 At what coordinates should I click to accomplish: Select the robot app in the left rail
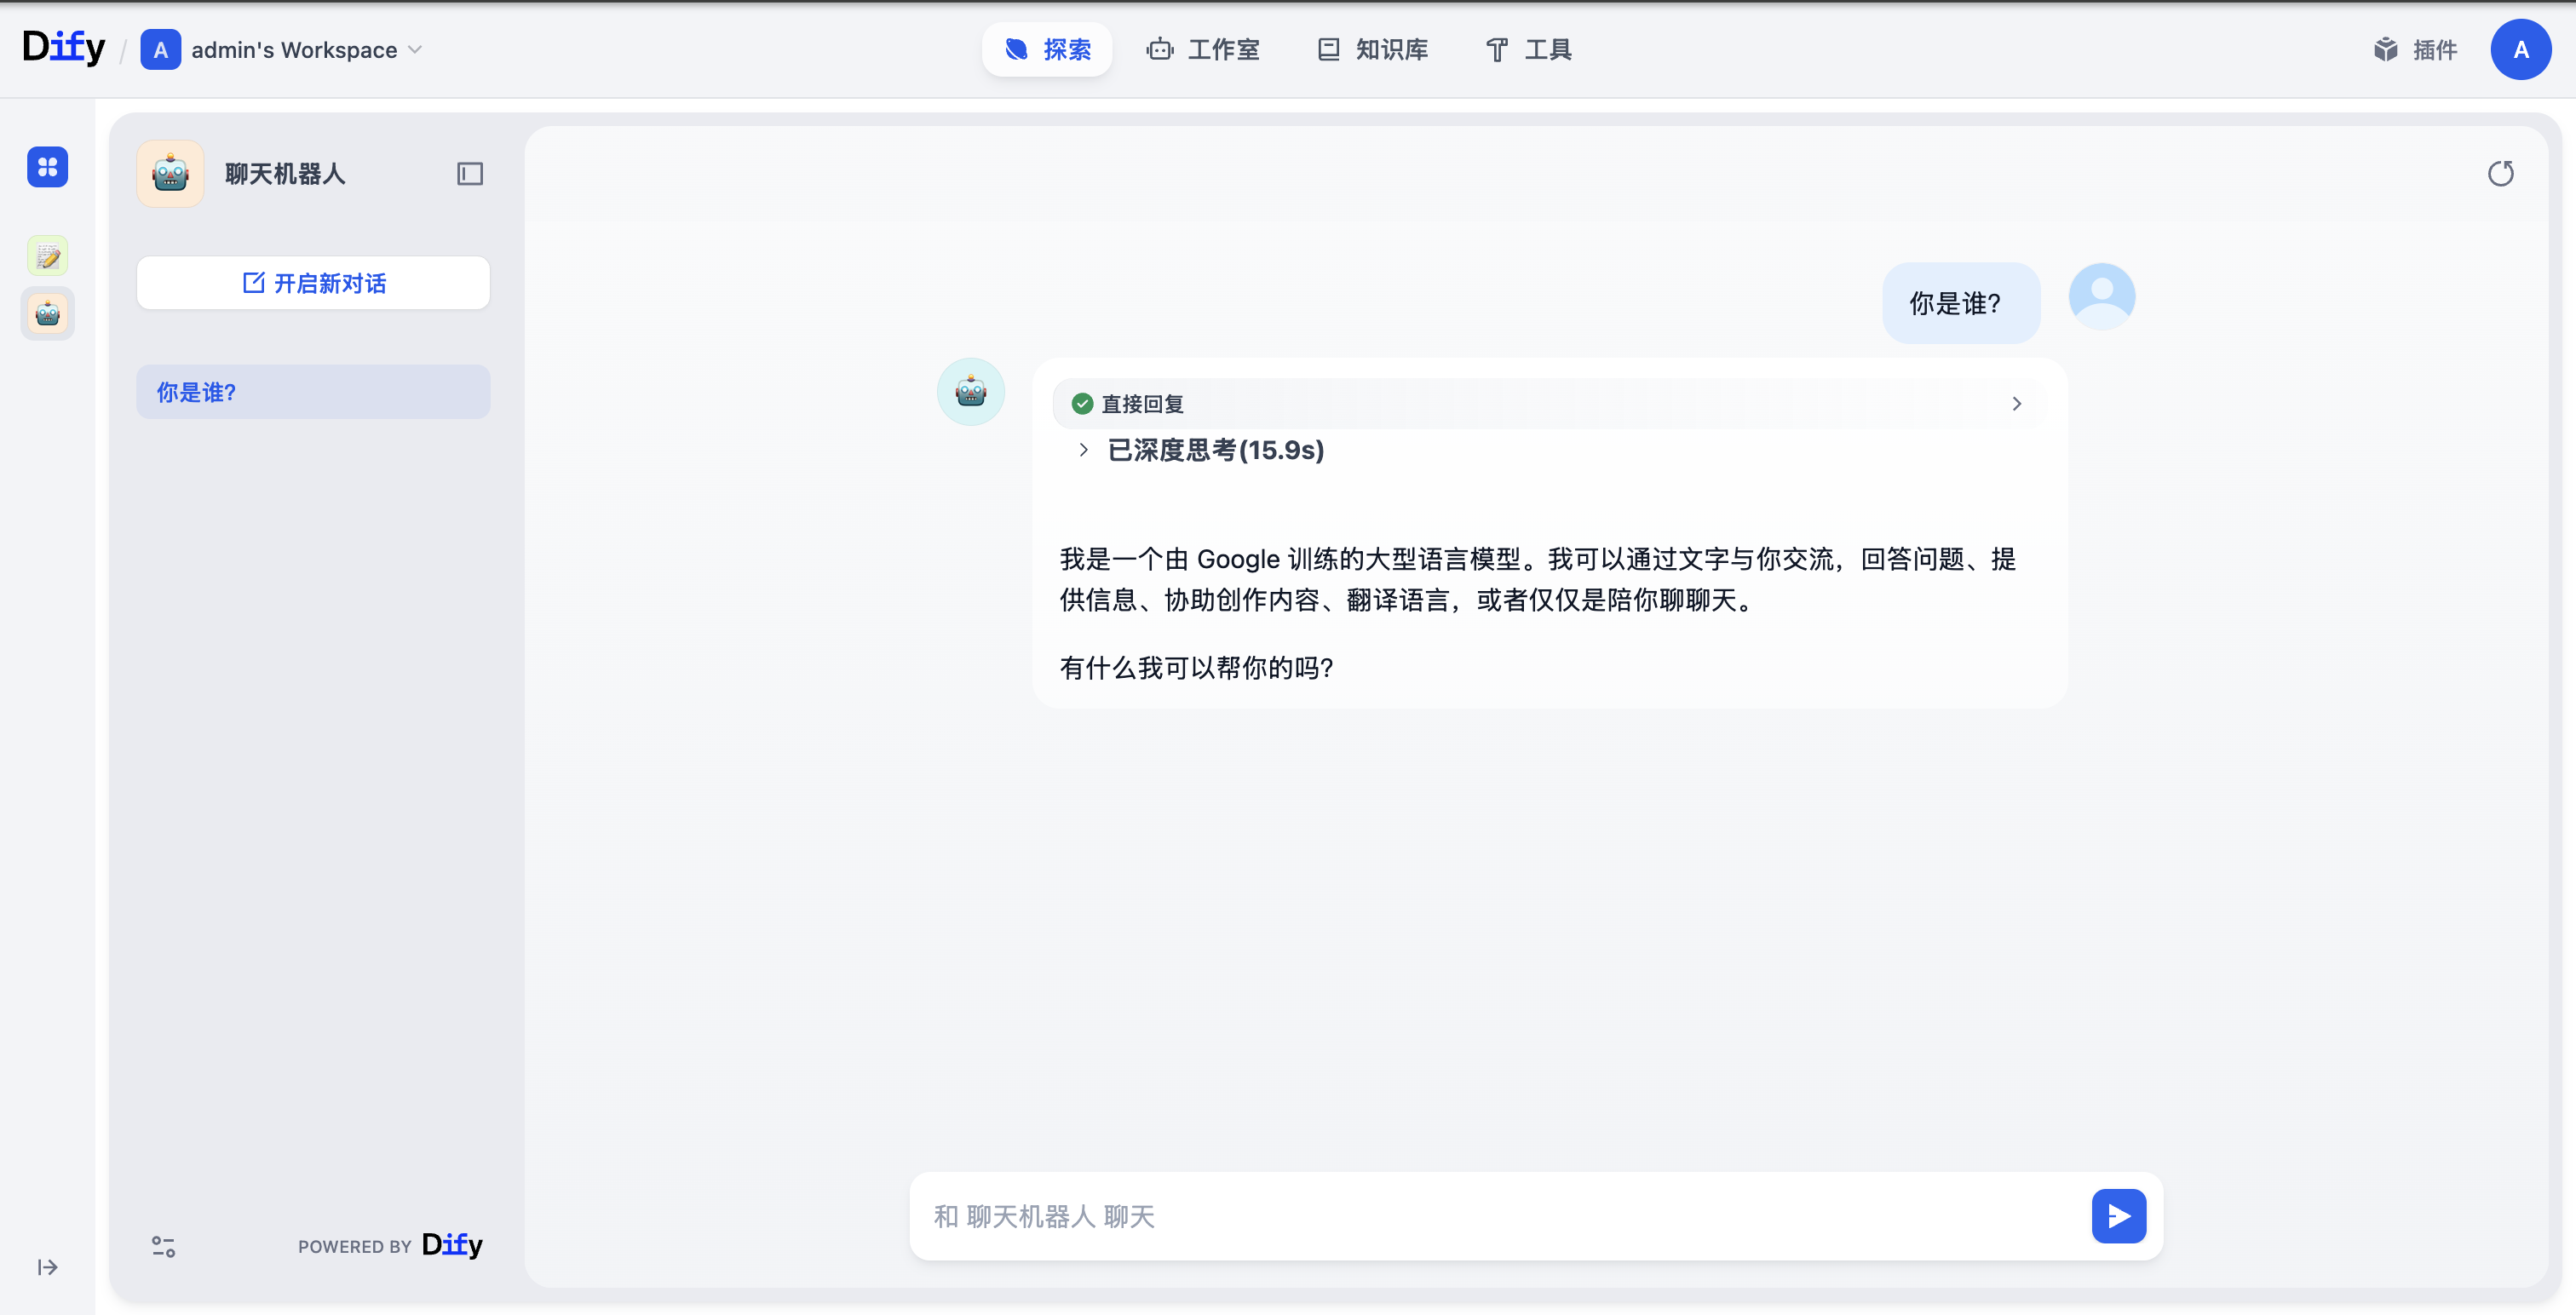[47, 314]
